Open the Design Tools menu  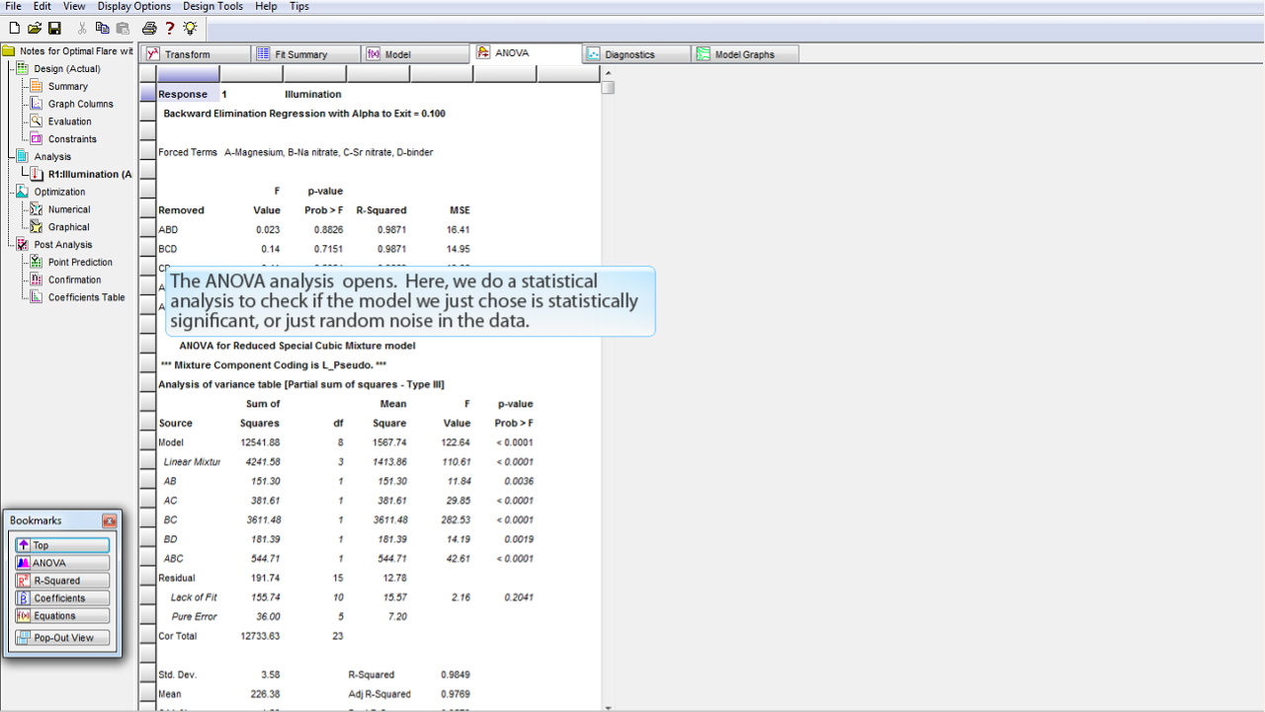[212, 6]
